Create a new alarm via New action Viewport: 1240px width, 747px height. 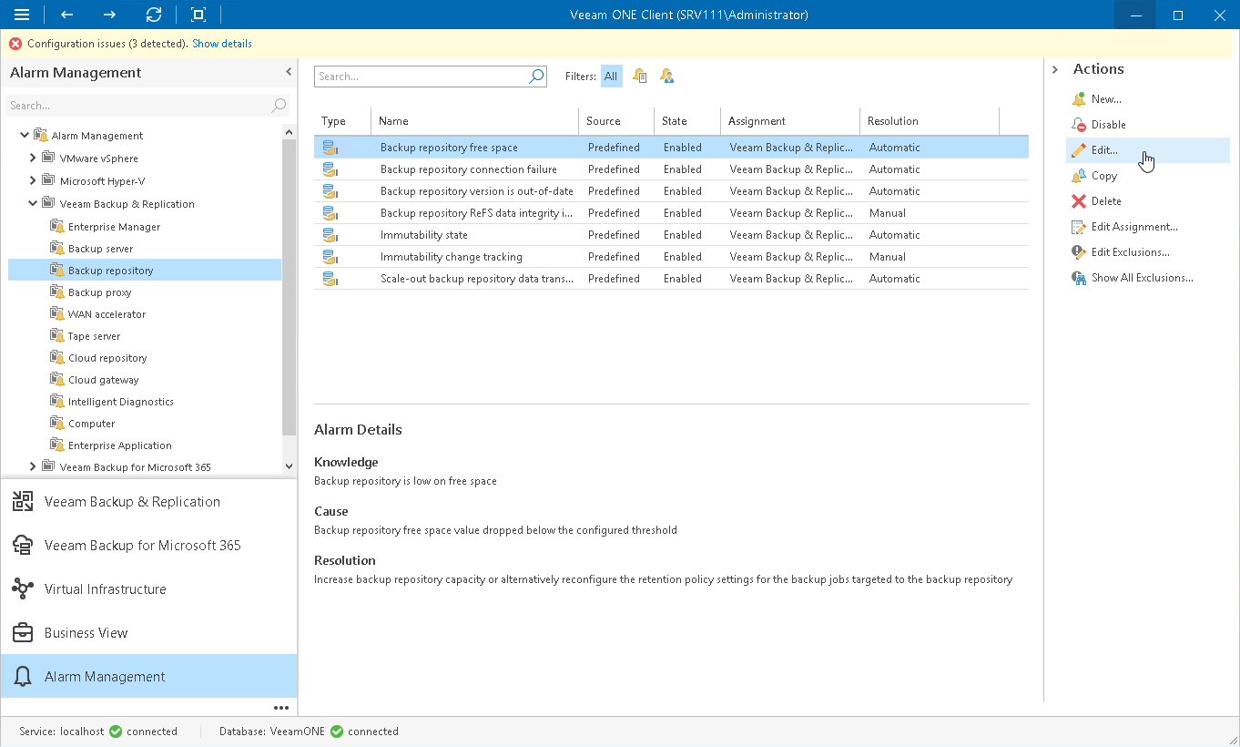coord(1102,98)
